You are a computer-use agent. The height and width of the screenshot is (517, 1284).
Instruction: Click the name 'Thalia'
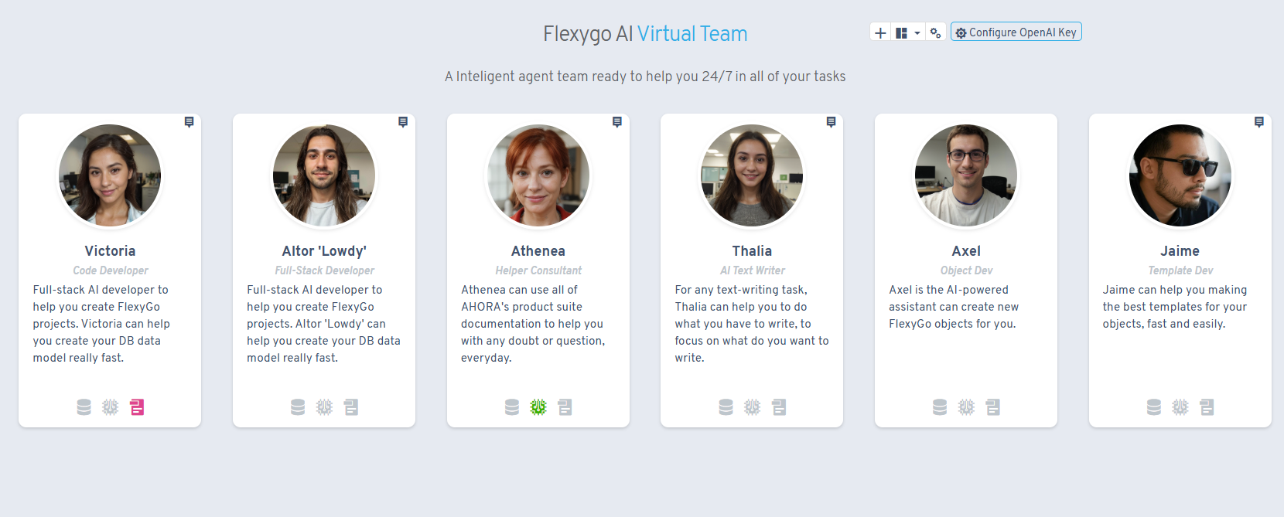(752, 251)
